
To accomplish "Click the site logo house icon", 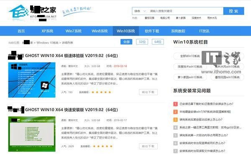I will click(x=19, y=12).
